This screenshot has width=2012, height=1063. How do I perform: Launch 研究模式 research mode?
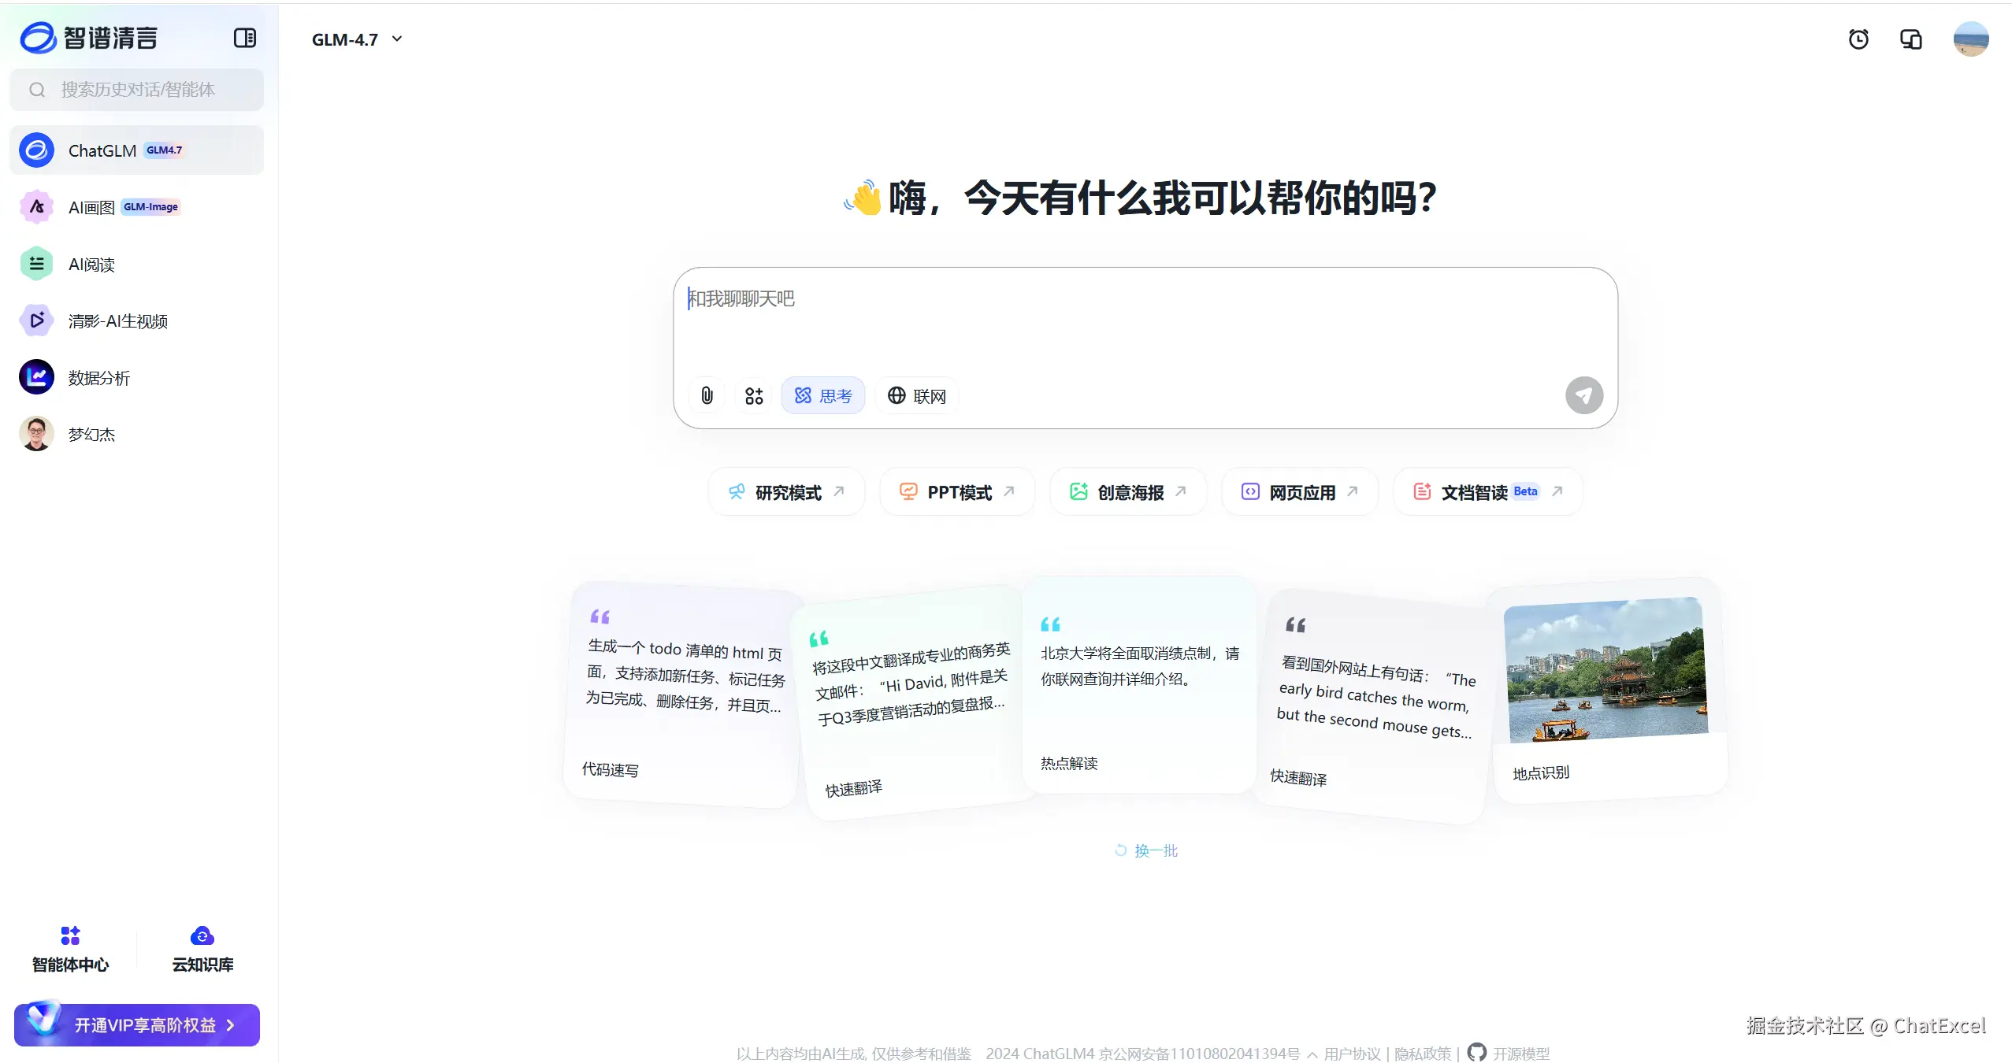(x=786, y=492)
